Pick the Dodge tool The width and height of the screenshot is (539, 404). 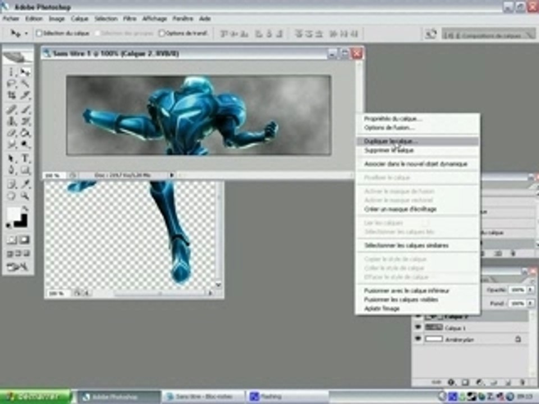[25, 145]
